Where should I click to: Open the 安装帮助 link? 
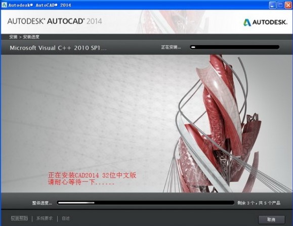19,218
